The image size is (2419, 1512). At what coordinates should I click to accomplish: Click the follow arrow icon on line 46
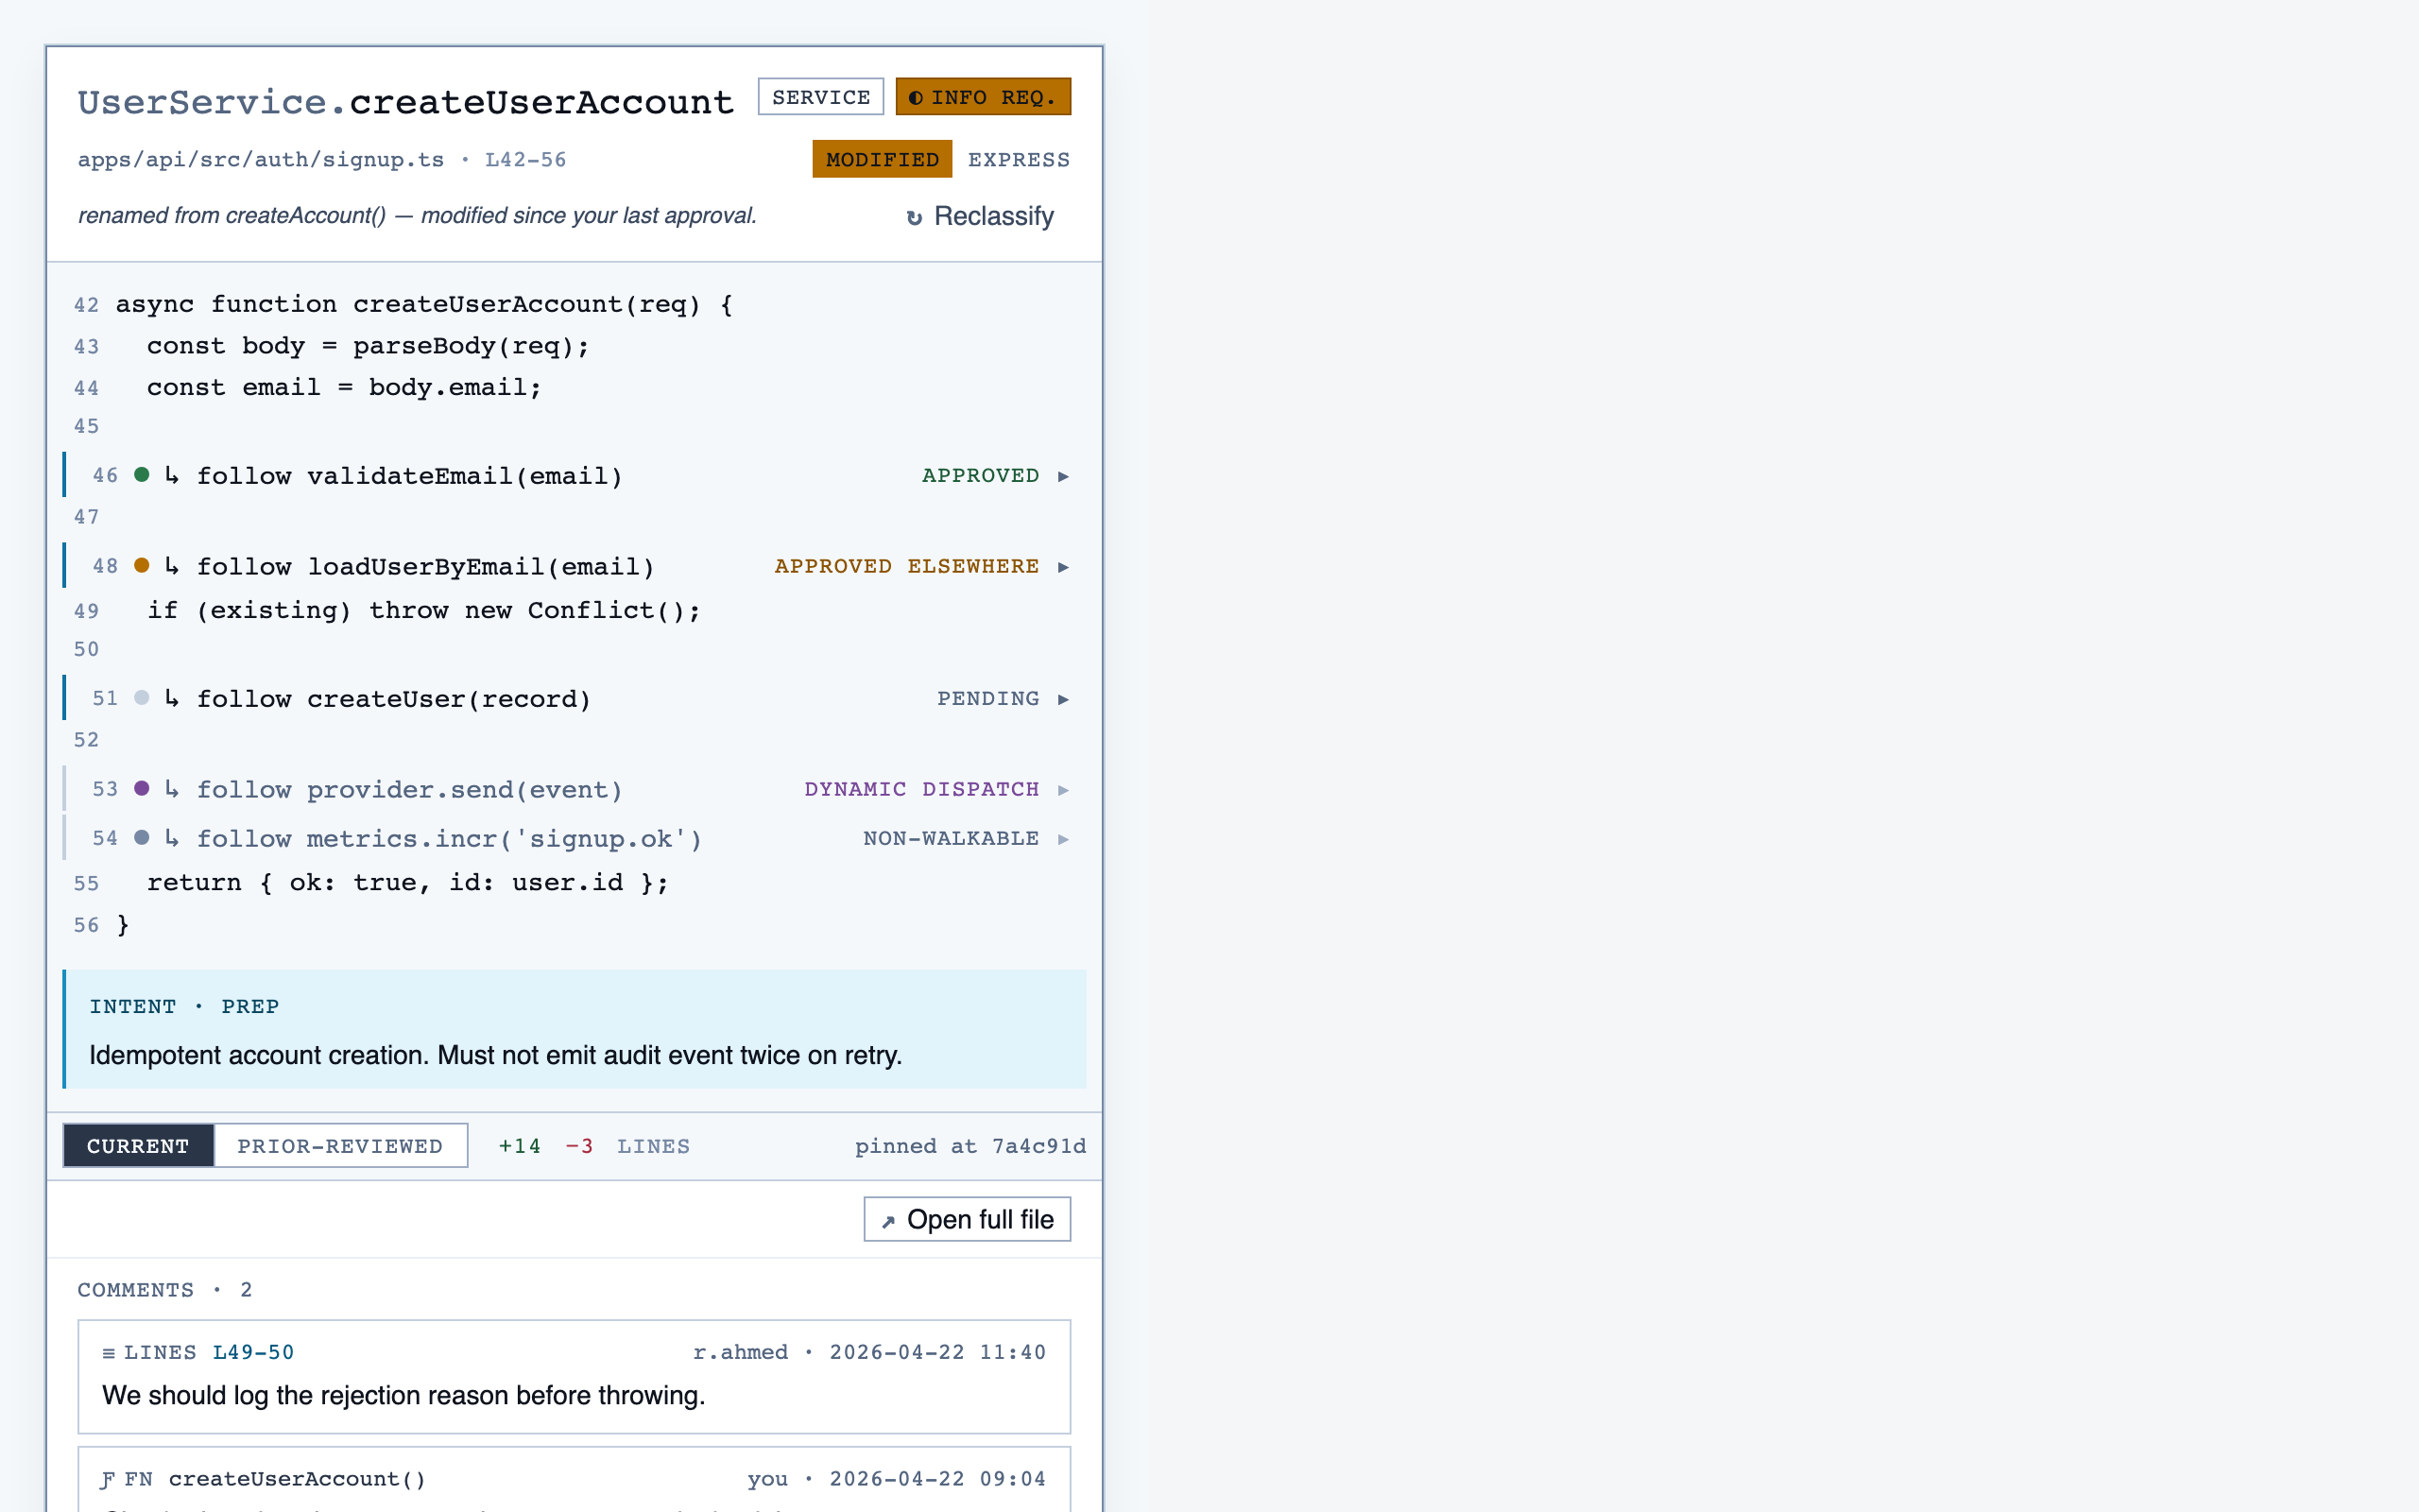pos(172,475)
